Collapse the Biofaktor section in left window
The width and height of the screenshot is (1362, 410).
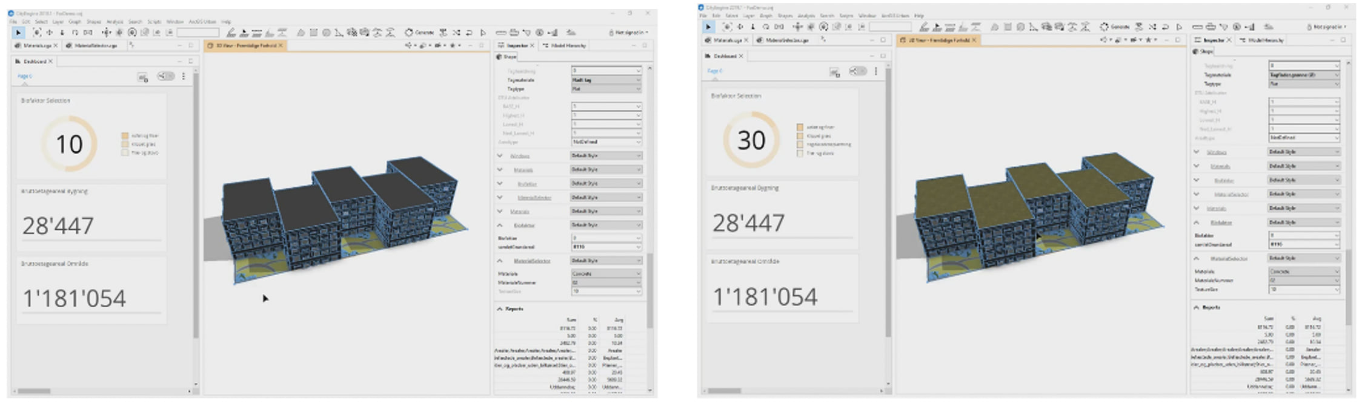[x=500, y=225]
